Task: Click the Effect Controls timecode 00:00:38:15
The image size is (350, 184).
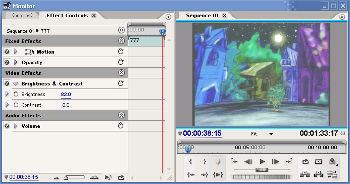Action: coord(24,177)
